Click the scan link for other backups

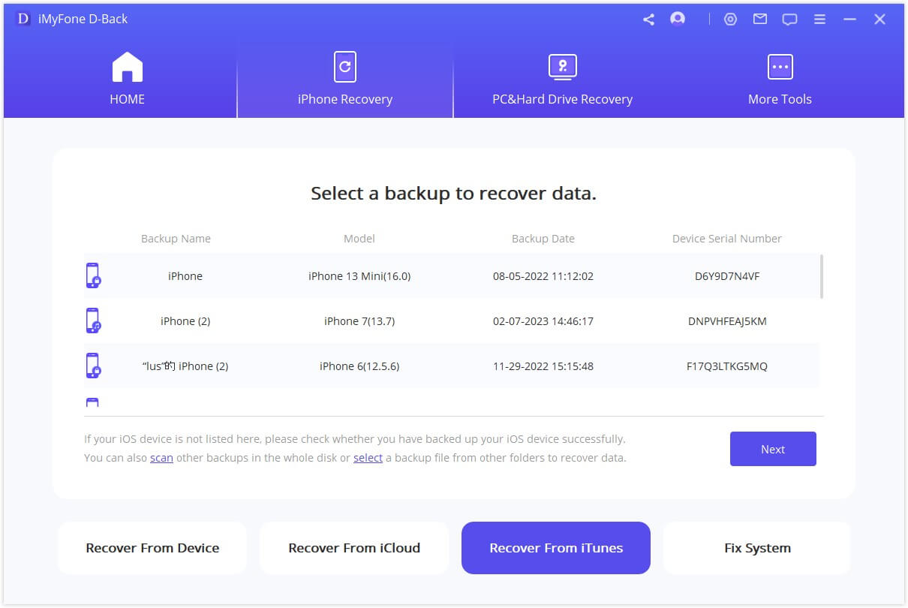161,458
